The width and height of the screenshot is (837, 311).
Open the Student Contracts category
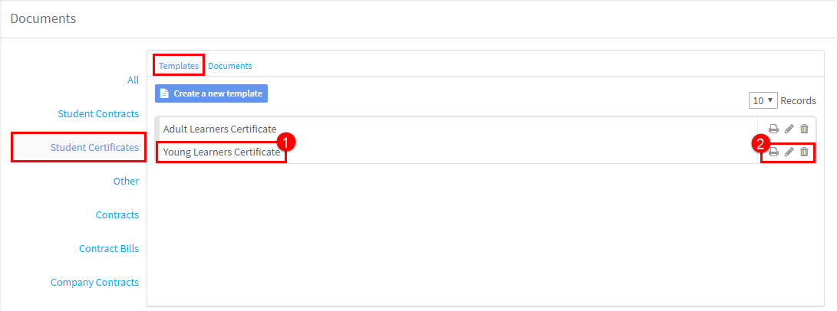coord(98,114)
